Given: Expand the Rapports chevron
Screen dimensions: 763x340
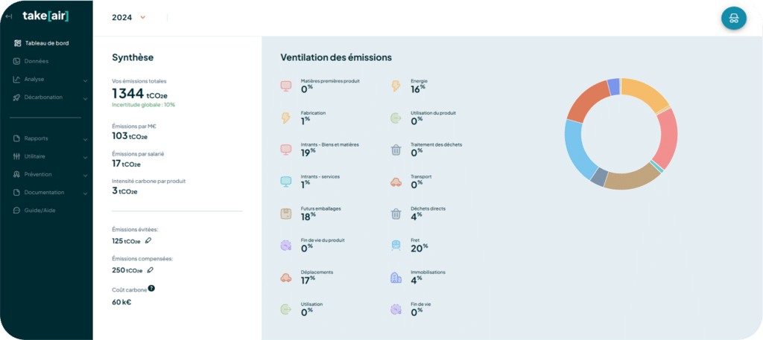Looking at the screenshot, I should click(x=85, y=139).
